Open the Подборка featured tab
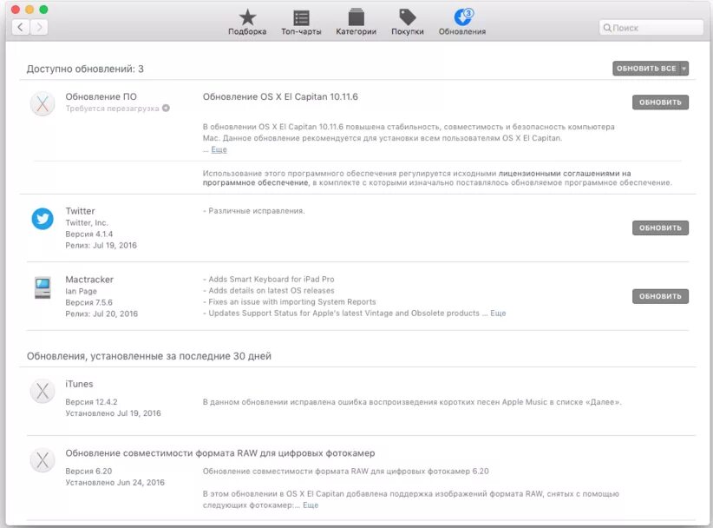The image size is (713, 528). pyautogui.click(x=247, y=23)
